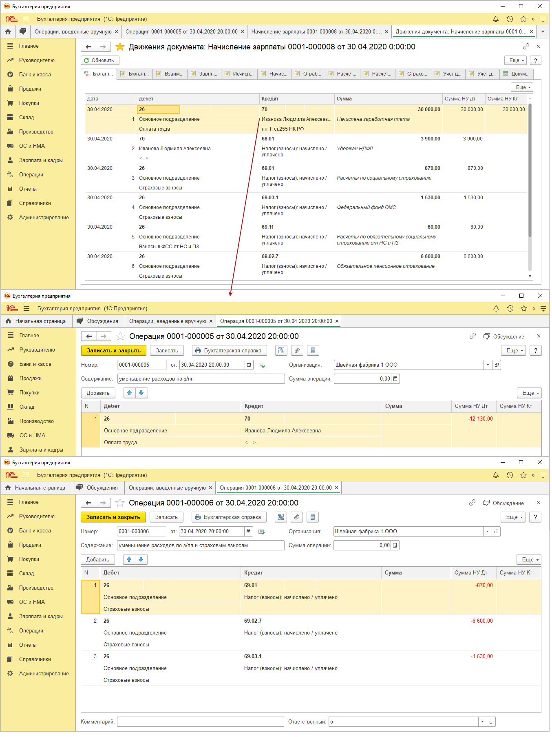
Task: Click vertical scrollbar of postings table
Action: 530,170
